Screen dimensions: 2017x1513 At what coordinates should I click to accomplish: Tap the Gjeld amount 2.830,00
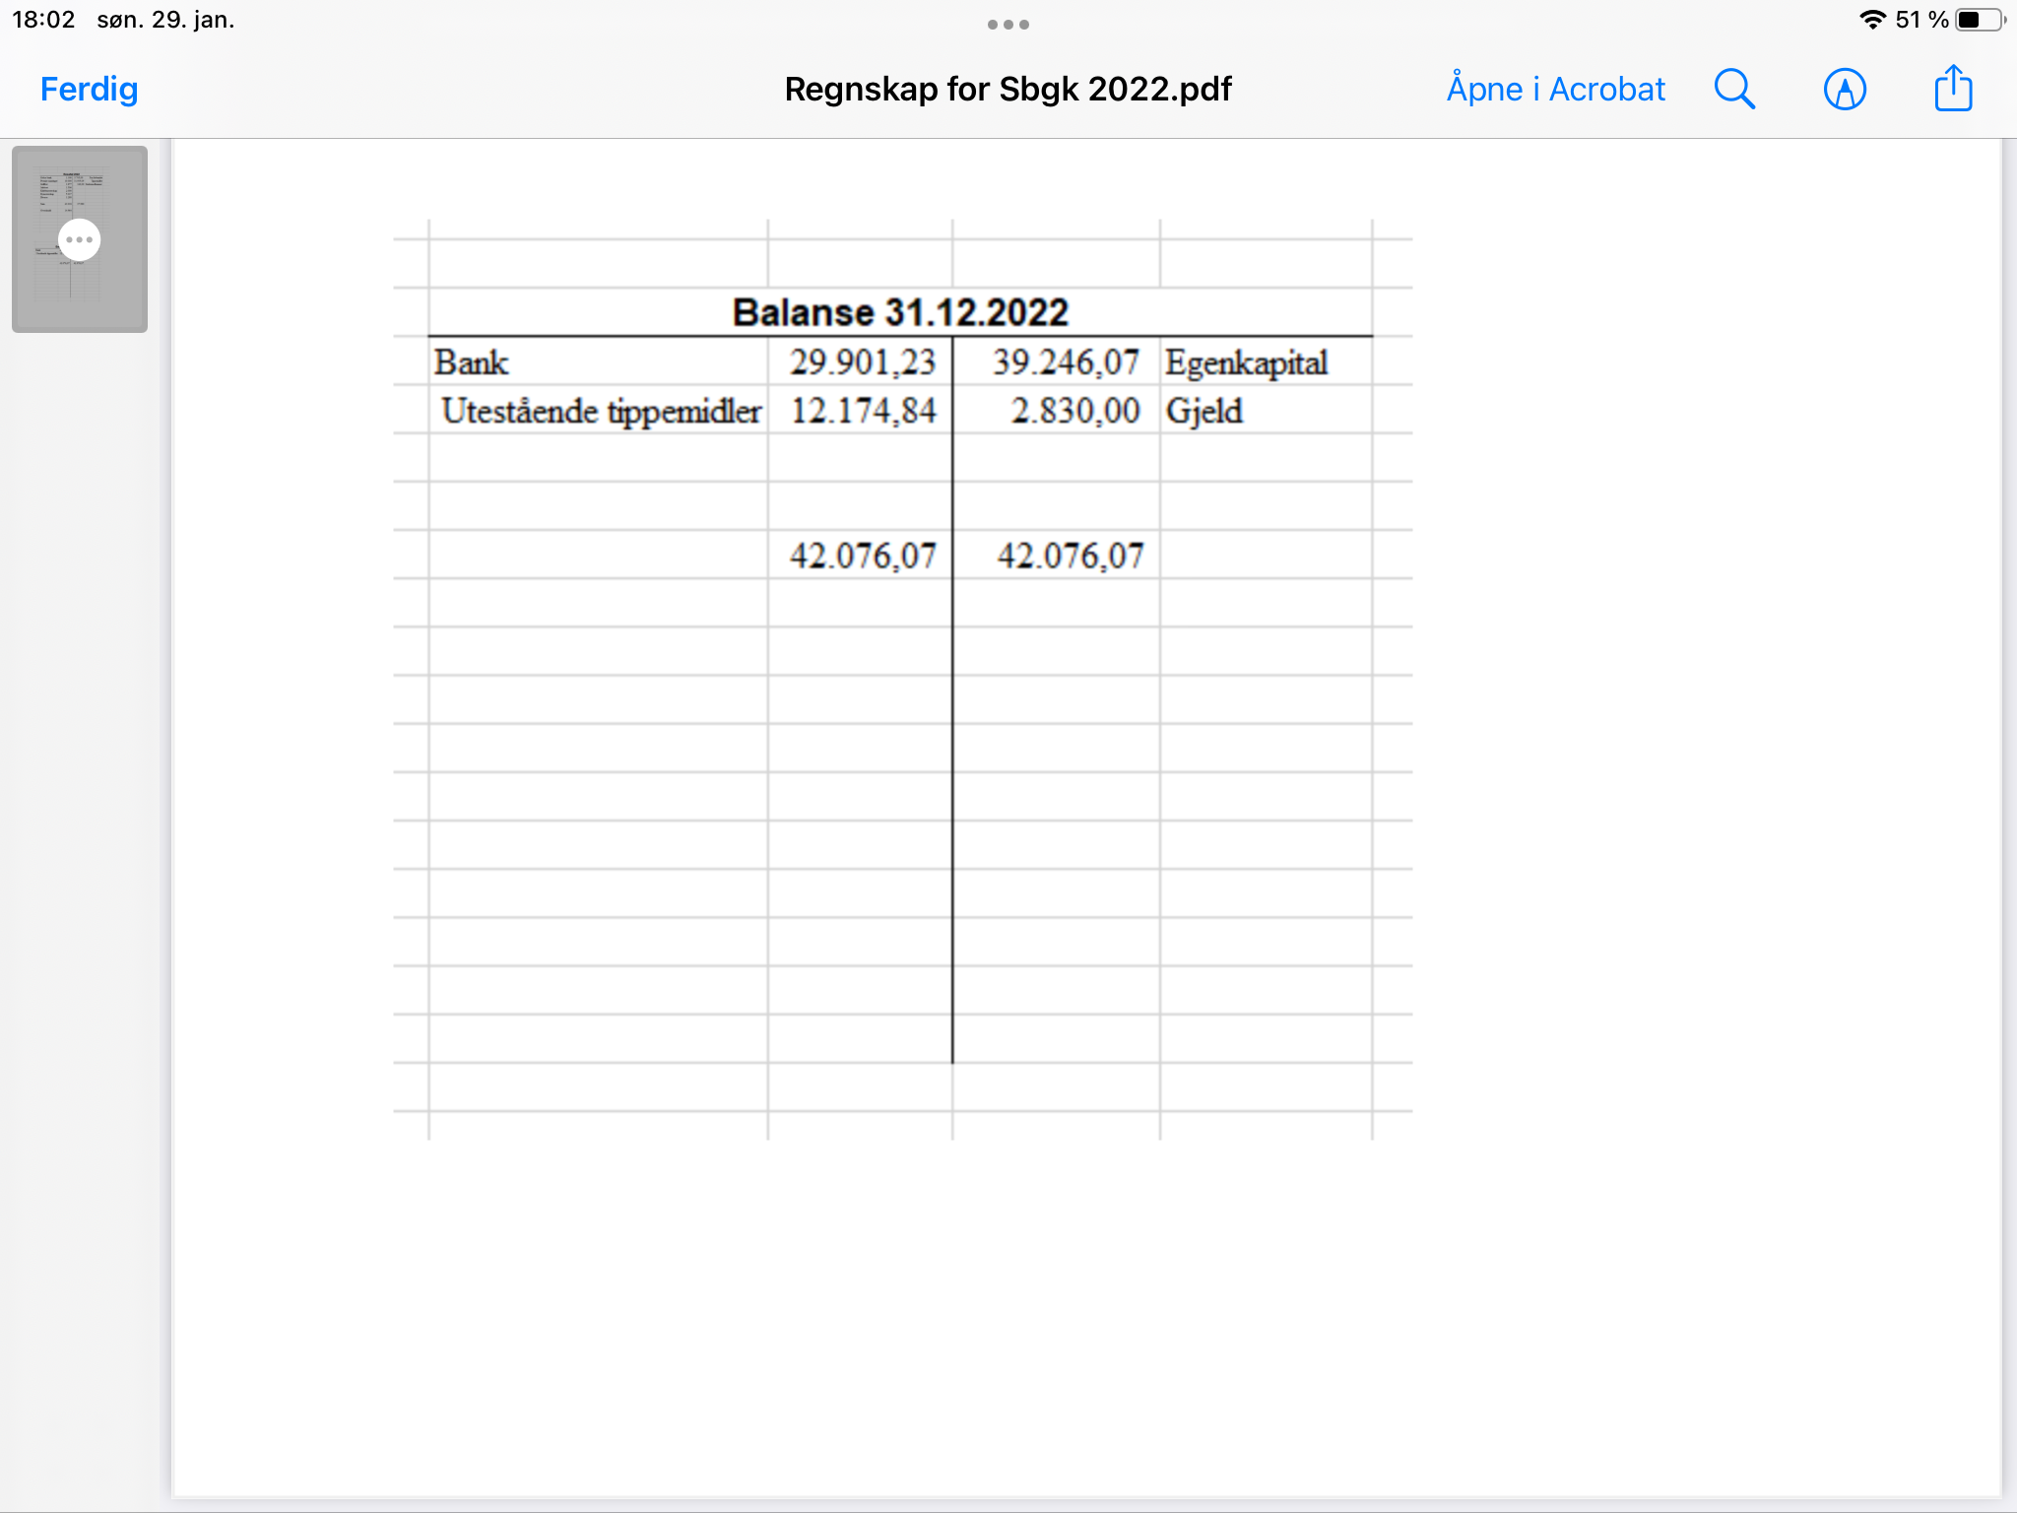(x=1074, y=411)
